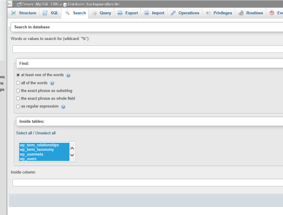Open help for 'at least one of the words'
The height and width of the screenshot is (215, 283).
click(x=68, y=75)
